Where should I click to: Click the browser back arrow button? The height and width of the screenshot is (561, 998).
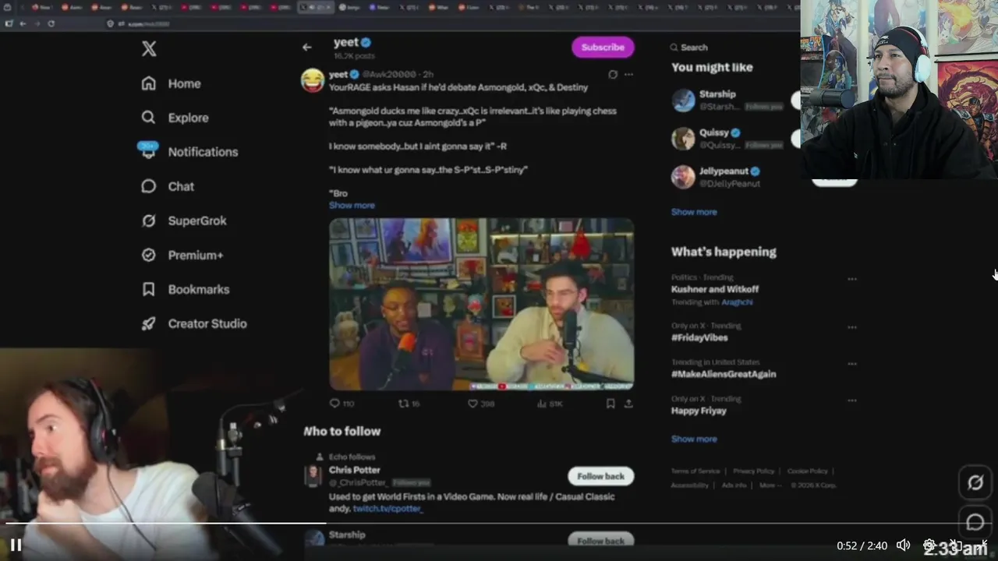point(23,23)
